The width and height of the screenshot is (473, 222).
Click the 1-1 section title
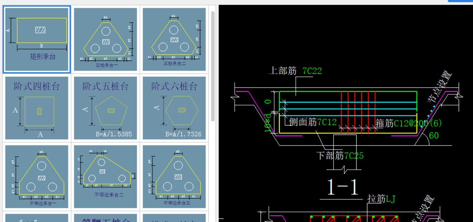click(x=342, y=187)
